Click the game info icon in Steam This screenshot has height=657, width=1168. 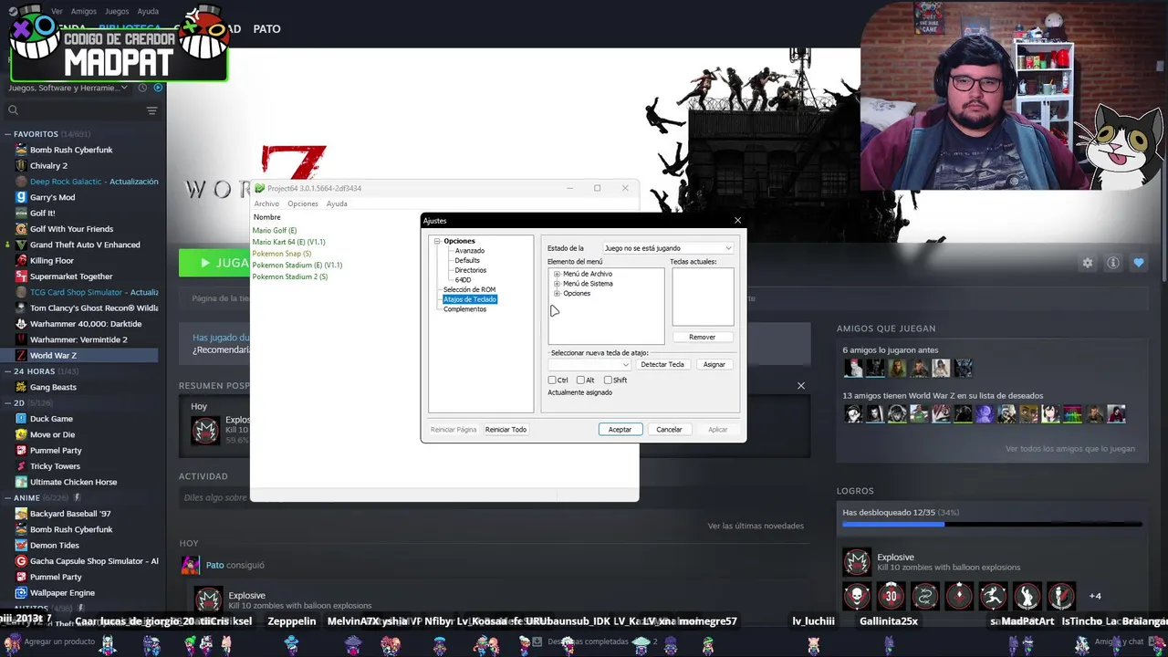click(1113, 263)
